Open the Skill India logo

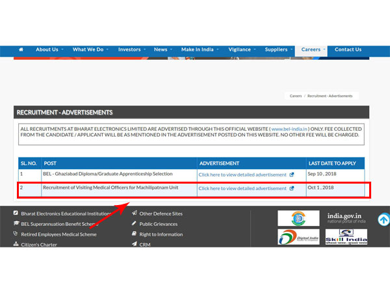coord(346,237)
